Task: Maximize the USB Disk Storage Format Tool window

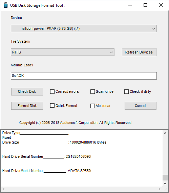Action: tap(145, 5)
